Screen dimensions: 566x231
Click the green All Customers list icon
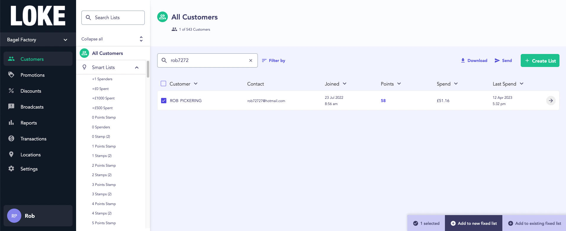pos(84,53)
